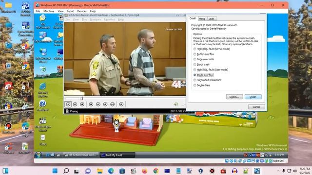Select the Stack trash option
Screen dimensions: 312x175
[201, 65]
